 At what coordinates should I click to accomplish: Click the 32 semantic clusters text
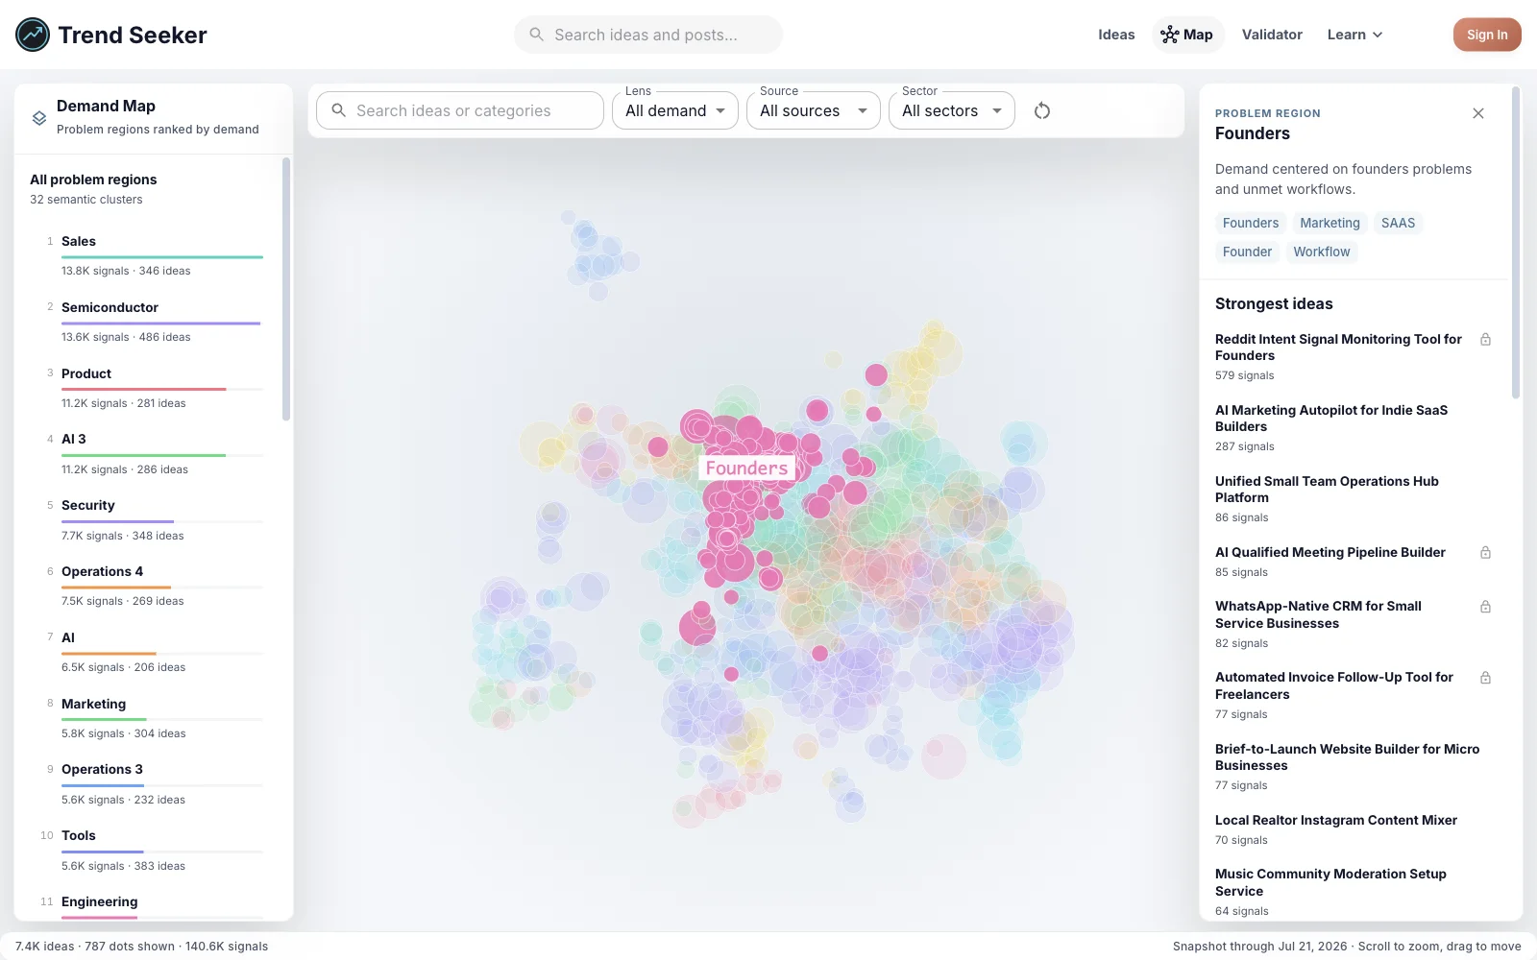85,200
